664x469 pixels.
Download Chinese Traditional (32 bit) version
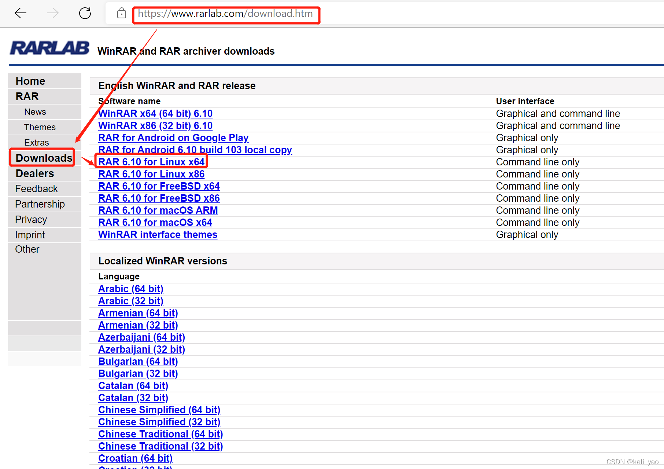(x=161, y=446)
